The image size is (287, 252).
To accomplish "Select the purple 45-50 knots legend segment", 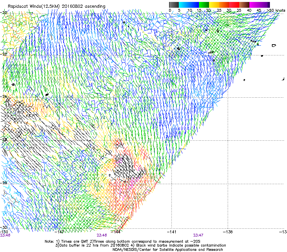I will [x=265, y=5].
